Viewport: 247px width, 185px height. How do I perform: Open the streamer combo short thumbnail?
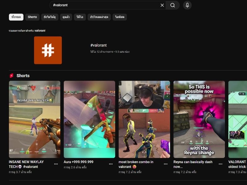pos(144,119)
